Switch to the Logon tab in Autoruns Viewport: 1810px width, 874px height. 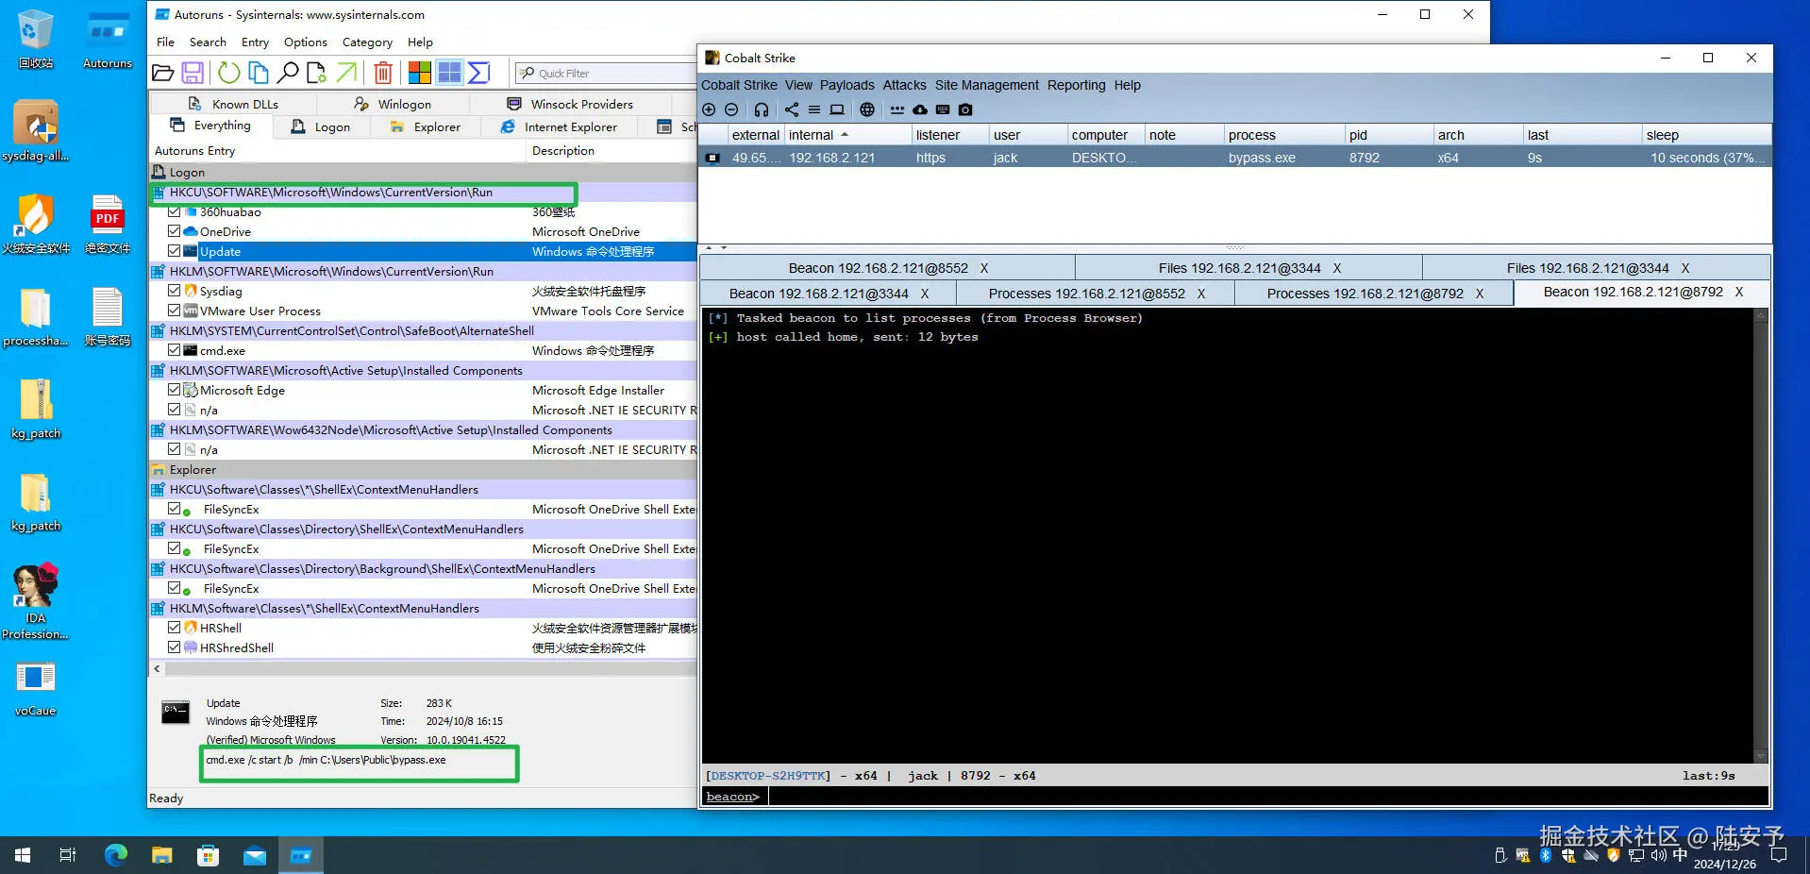tap(321, 126)
